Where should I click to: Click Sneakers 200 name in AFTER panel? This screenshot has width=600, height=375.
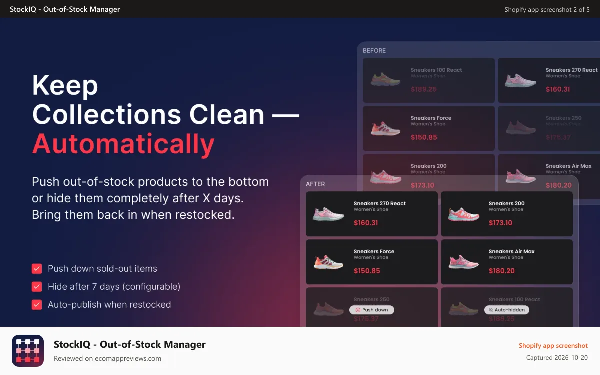pyautogui.click(x=507, y=204)
